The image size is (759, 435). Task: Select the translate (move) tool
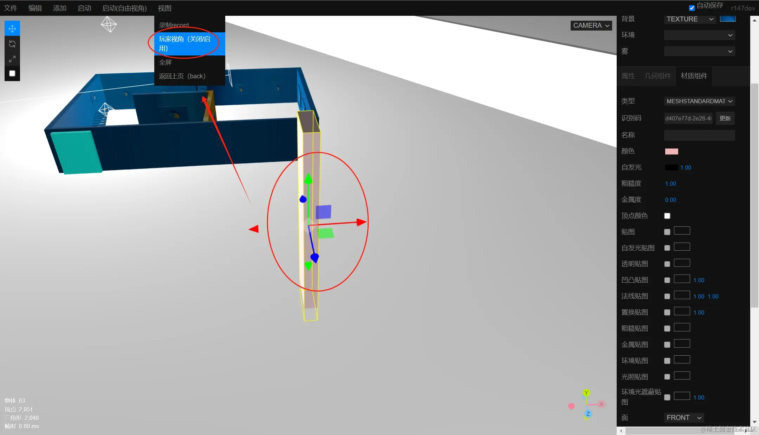click(12, 29)
